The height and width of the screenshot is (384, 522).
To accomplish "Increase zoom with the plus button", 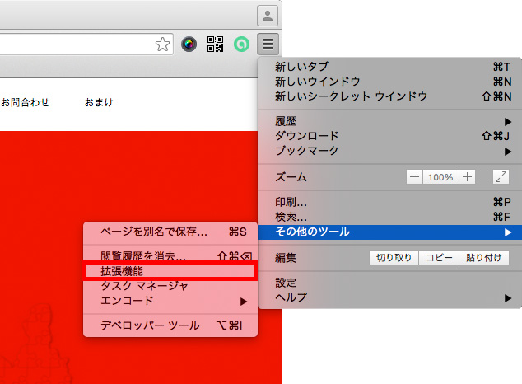I will (x=467, y=177).
